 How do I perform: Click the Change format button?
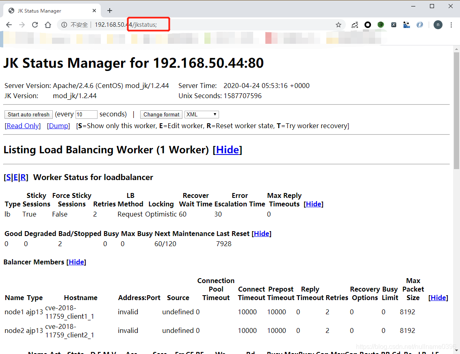pos(161,114)
